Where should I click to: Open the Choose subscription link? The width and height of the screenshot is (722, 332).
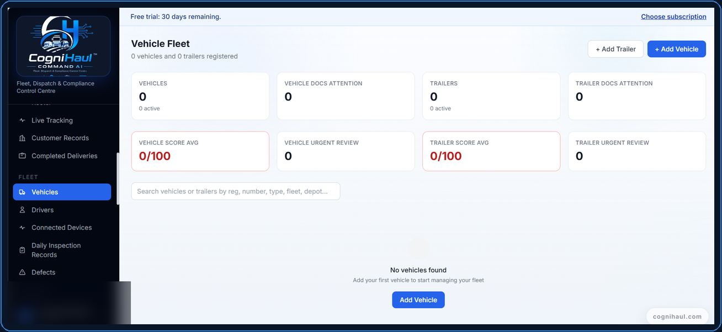click(x=673, y=17)
